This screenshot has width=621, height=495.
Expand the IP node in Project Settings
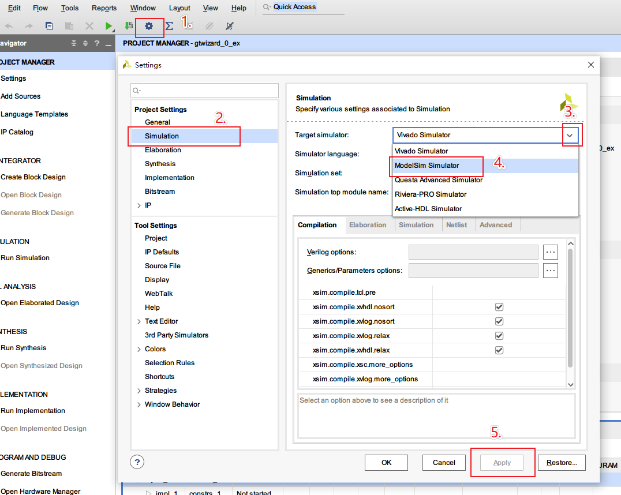139,205
